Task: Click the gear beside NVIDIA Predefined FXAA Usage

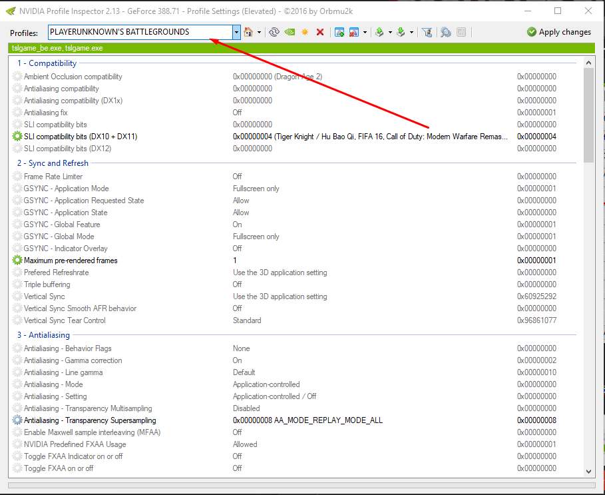Action: [x=17, y=444]
